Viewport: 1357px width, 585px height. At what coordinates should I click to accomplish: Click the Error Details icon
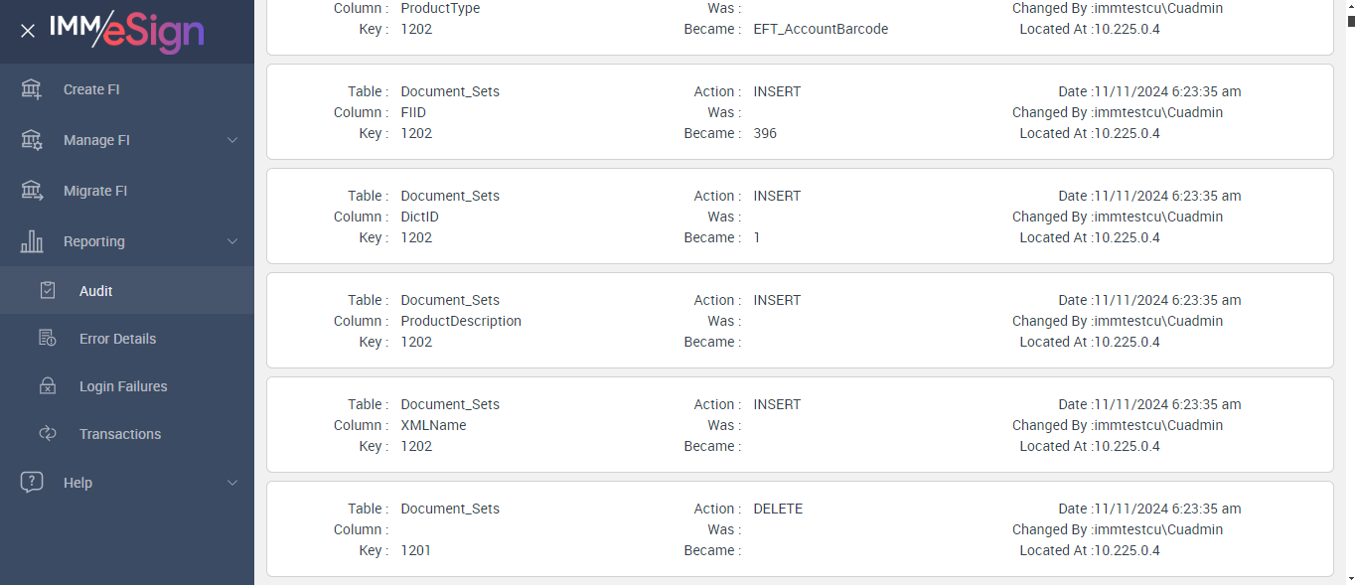tap(48, 339)
